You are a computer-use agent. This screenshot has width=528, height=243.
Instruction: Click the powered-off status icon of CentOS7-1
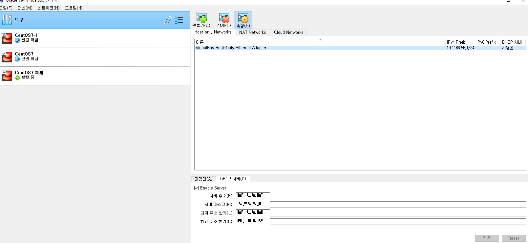17,40
